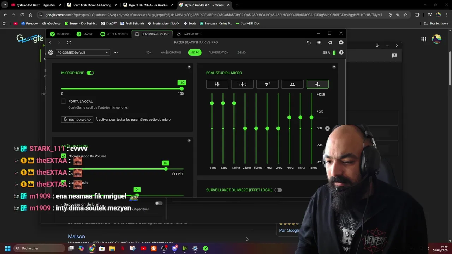Open the Son sub-tab
Image resolution: width=452 pixels, height=254 pixels.
pos(149,53)
